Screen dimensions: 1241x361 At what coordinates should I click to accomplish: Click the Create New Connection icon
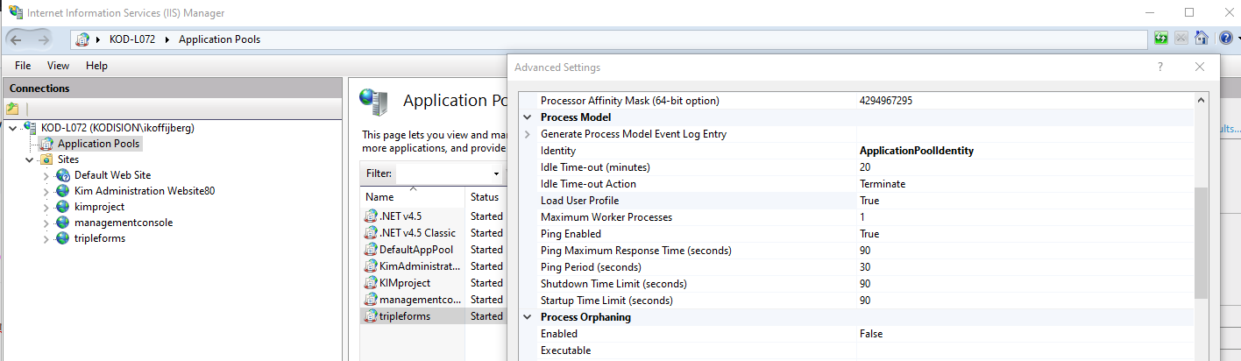(12, 109)
